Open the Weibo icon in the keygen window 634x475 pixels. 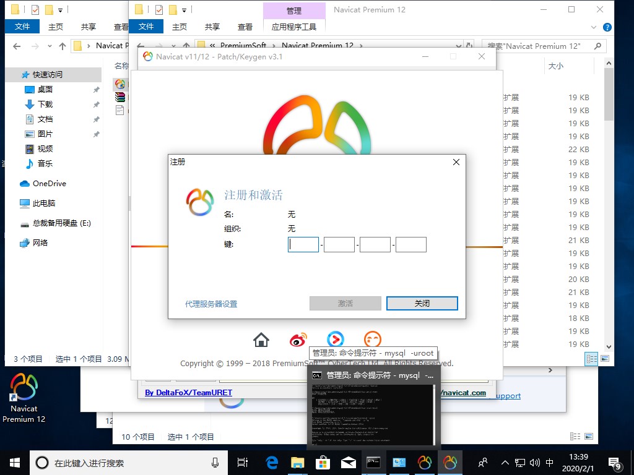click(x=298, y=340)
